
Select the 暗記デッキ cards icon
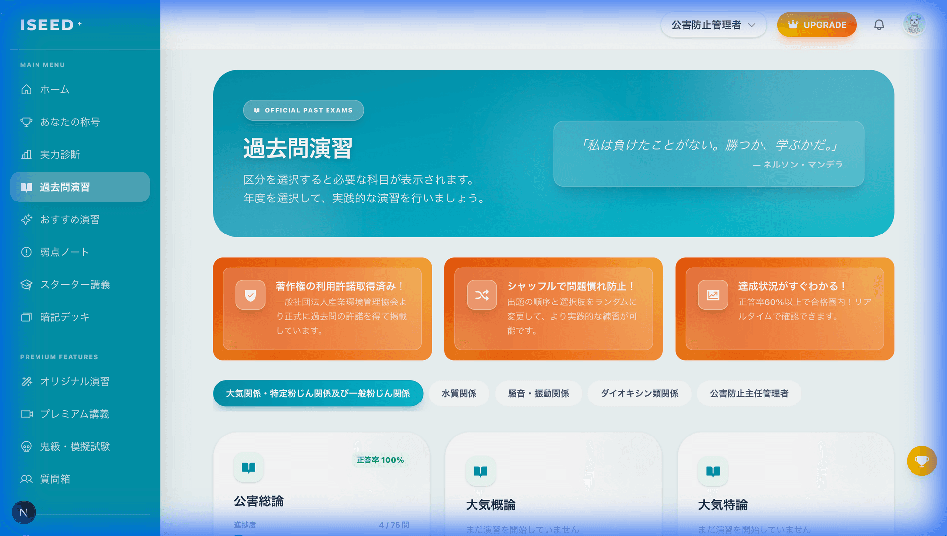pyautogui.click(x=26, y=317)
